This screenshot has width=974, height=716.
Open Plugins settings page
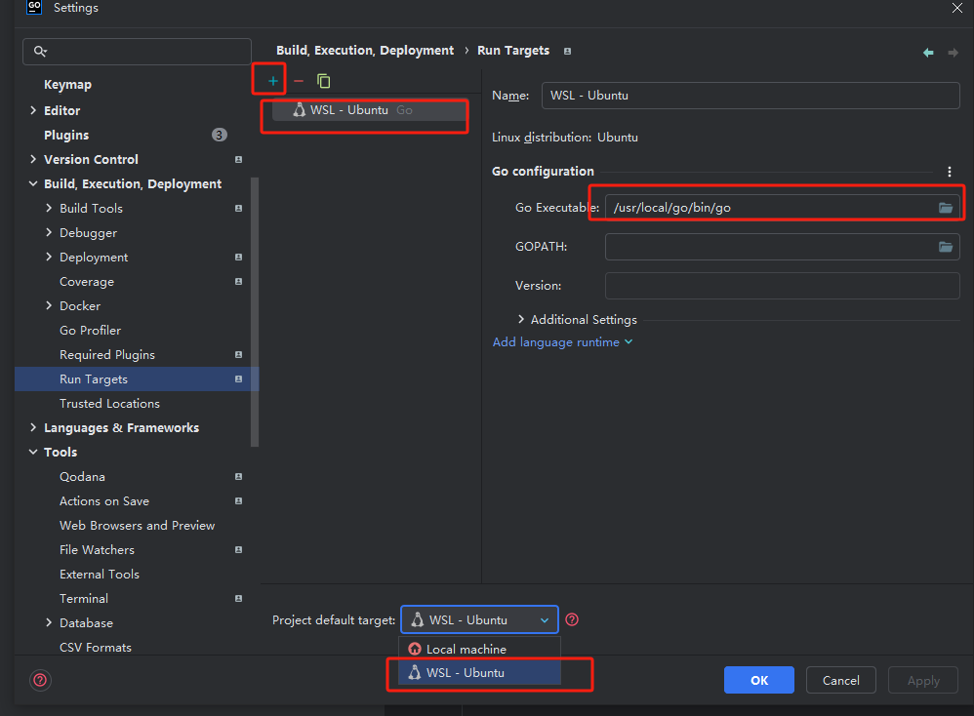click(x=66, y=135)
